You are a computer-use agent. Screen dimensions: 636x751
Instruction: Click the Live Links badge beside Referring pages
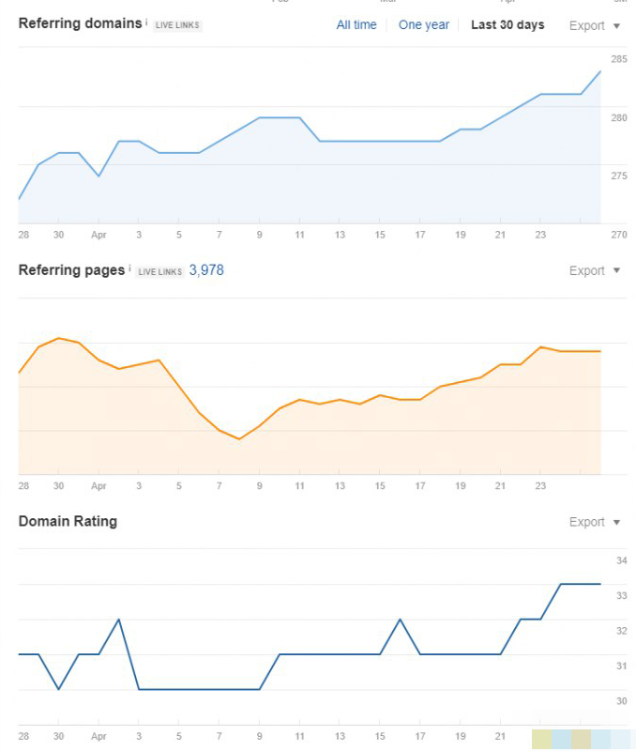click(x=160, y=271)
